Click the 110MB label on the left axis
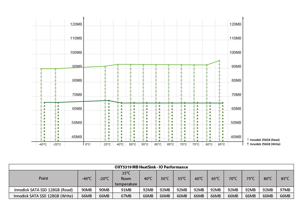This screenshot has width=303, height=221. 76,38
